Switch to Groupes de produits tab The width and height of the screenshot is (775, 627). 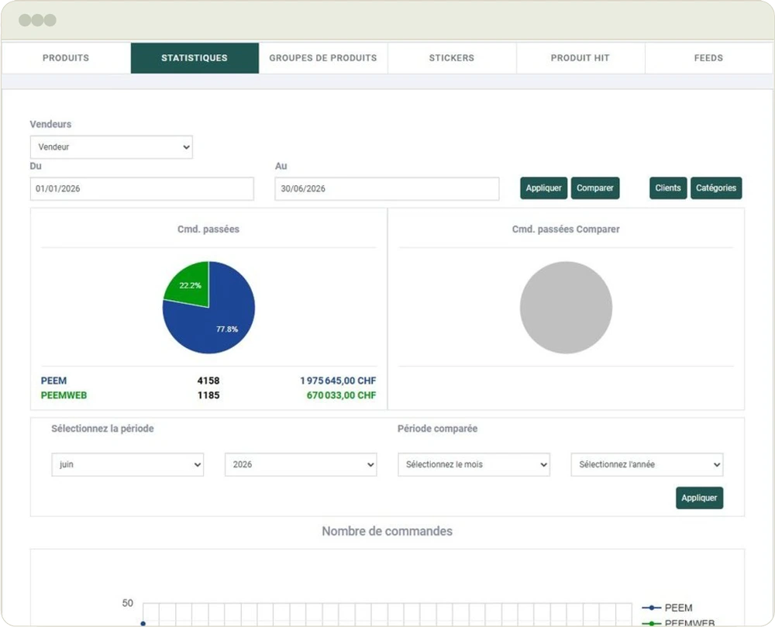click(322, 58)
